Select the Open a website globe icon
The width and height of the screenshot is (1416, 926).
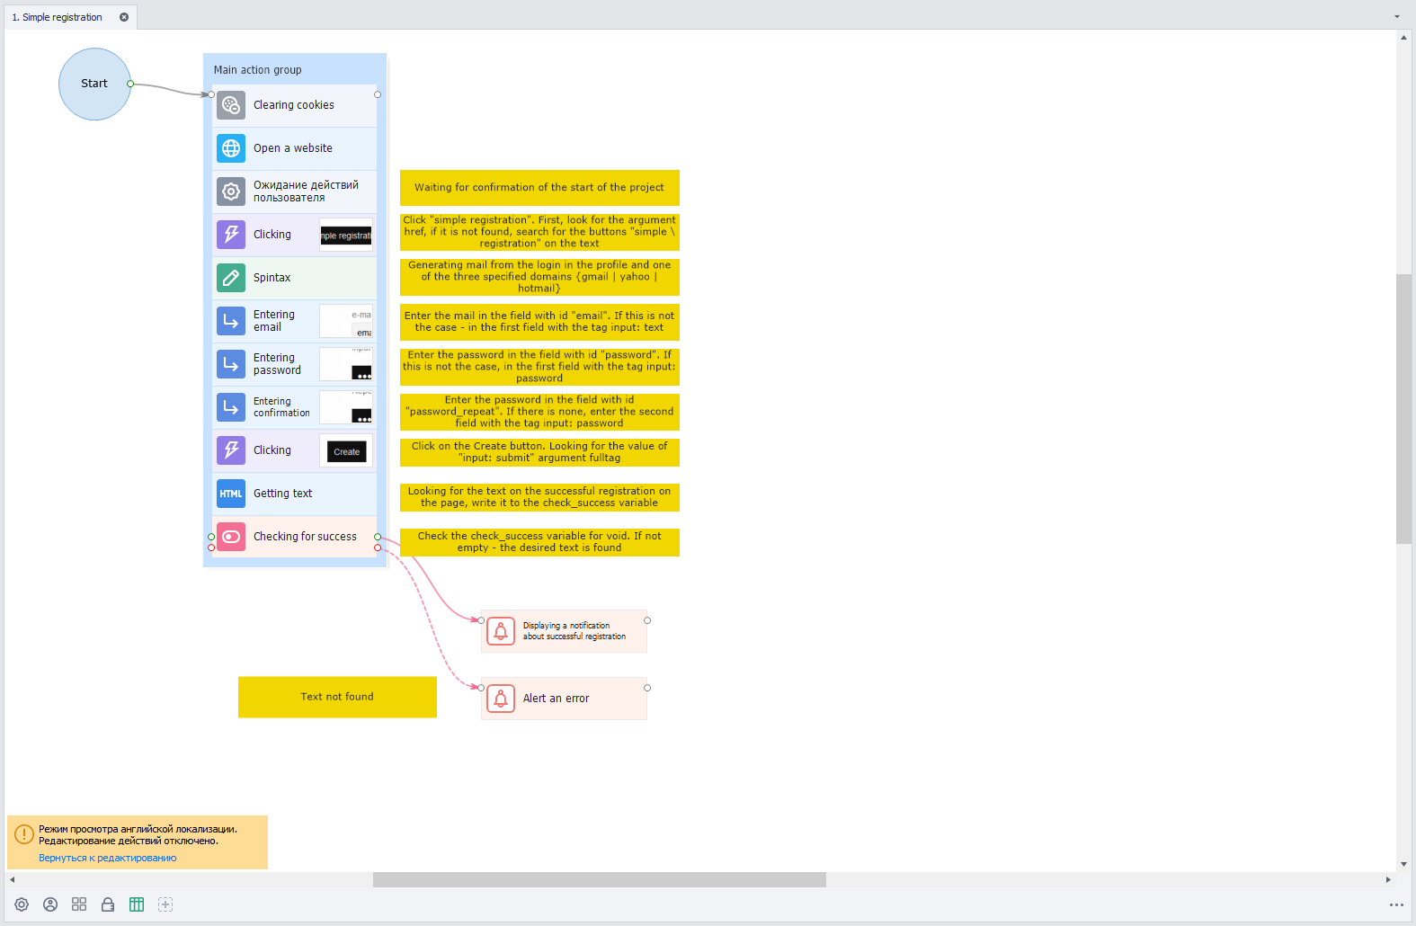coord(231,148)
